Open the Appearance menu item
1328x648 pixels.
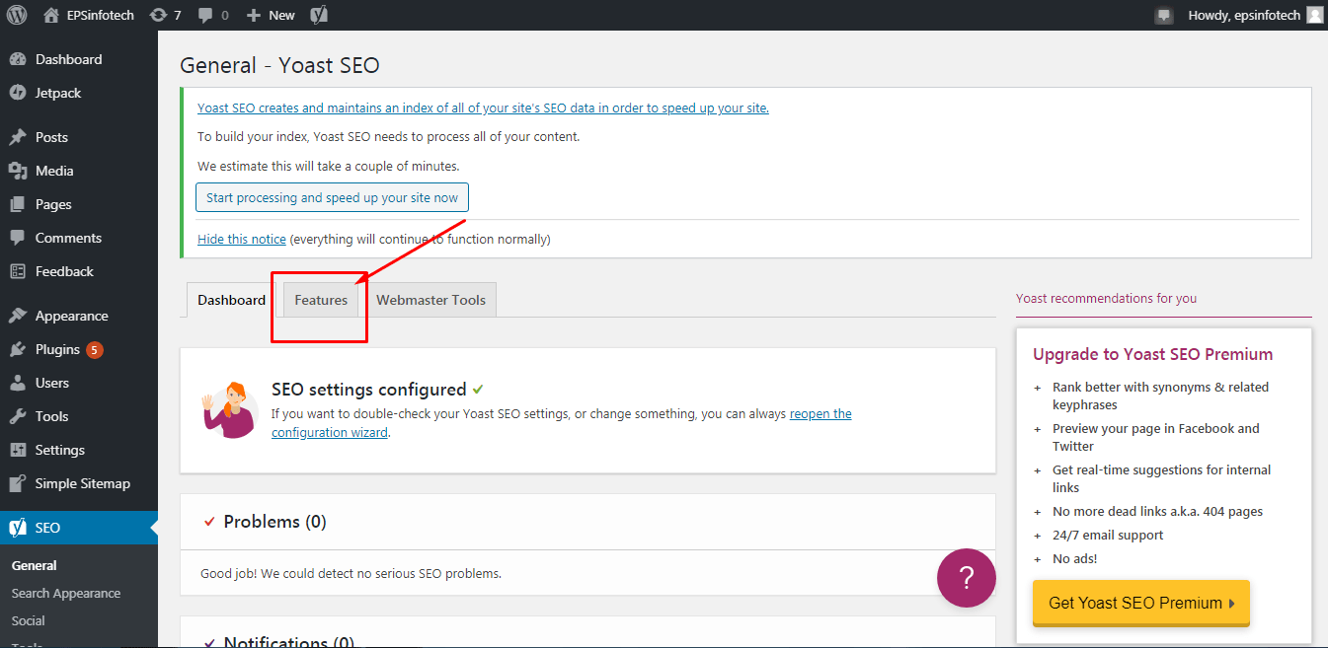(x=79, y=316)
